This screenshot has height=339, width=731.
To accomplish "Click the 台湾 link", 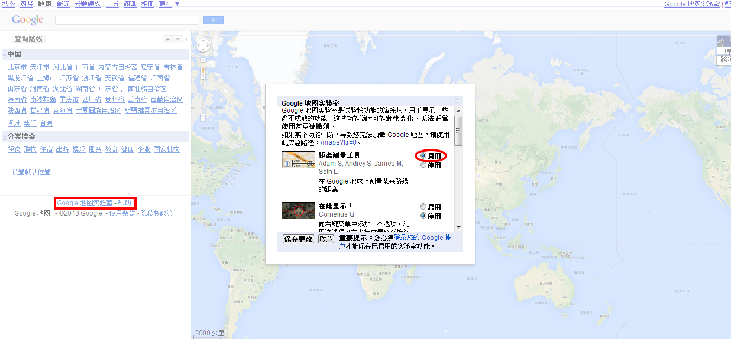I will tap(47, 123).
